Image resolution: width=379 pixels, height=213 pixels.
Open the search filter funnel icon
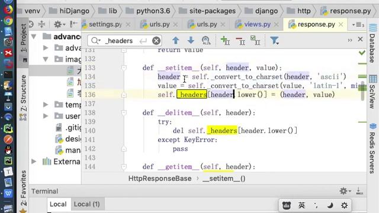[x=274, y=40]
